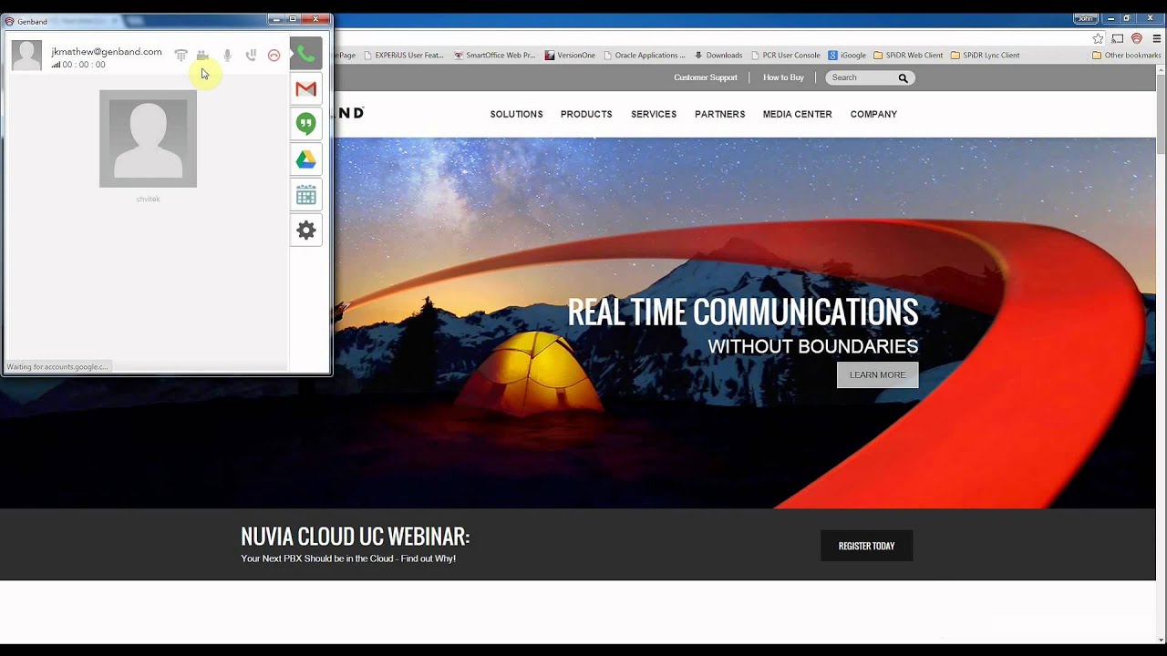The image size is (1167, 656).
Task: Open the COMPANY menu
Action: click(x=873, y=114)
